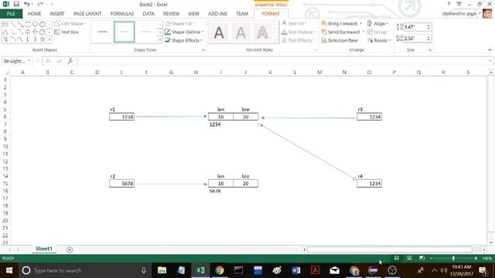This screenshot has width=495, height=278.
Task: Click Send Backward
Action: pos(343,32)
